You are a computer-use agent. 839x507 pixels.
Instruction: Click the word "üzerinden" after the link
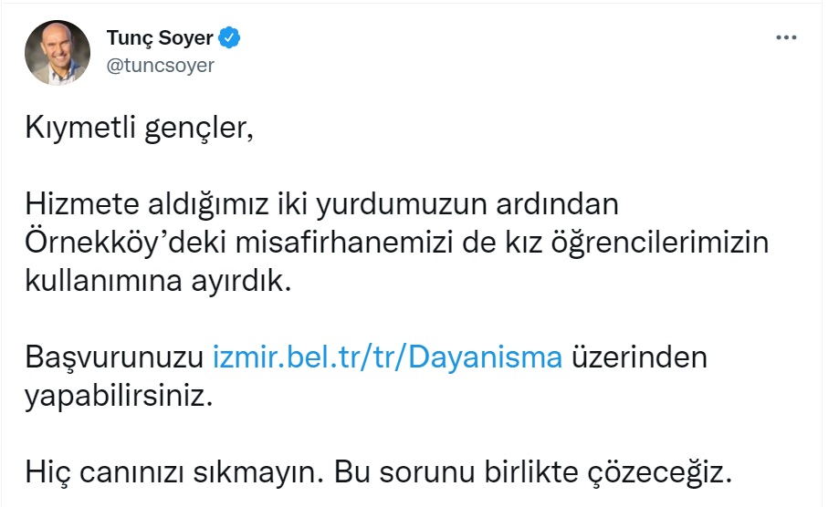coord(639,357)
